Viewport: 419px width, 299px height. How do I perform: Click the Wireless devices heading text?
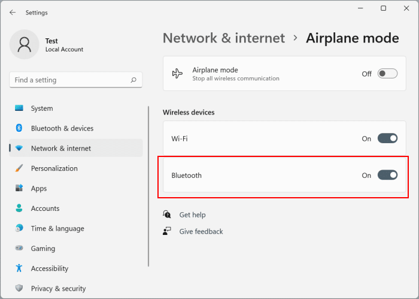[189, 112]
